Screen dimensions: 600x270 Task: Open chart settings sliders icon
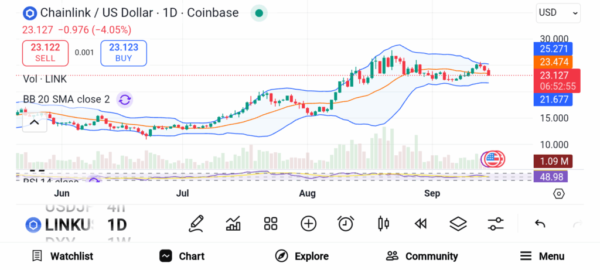496,223
